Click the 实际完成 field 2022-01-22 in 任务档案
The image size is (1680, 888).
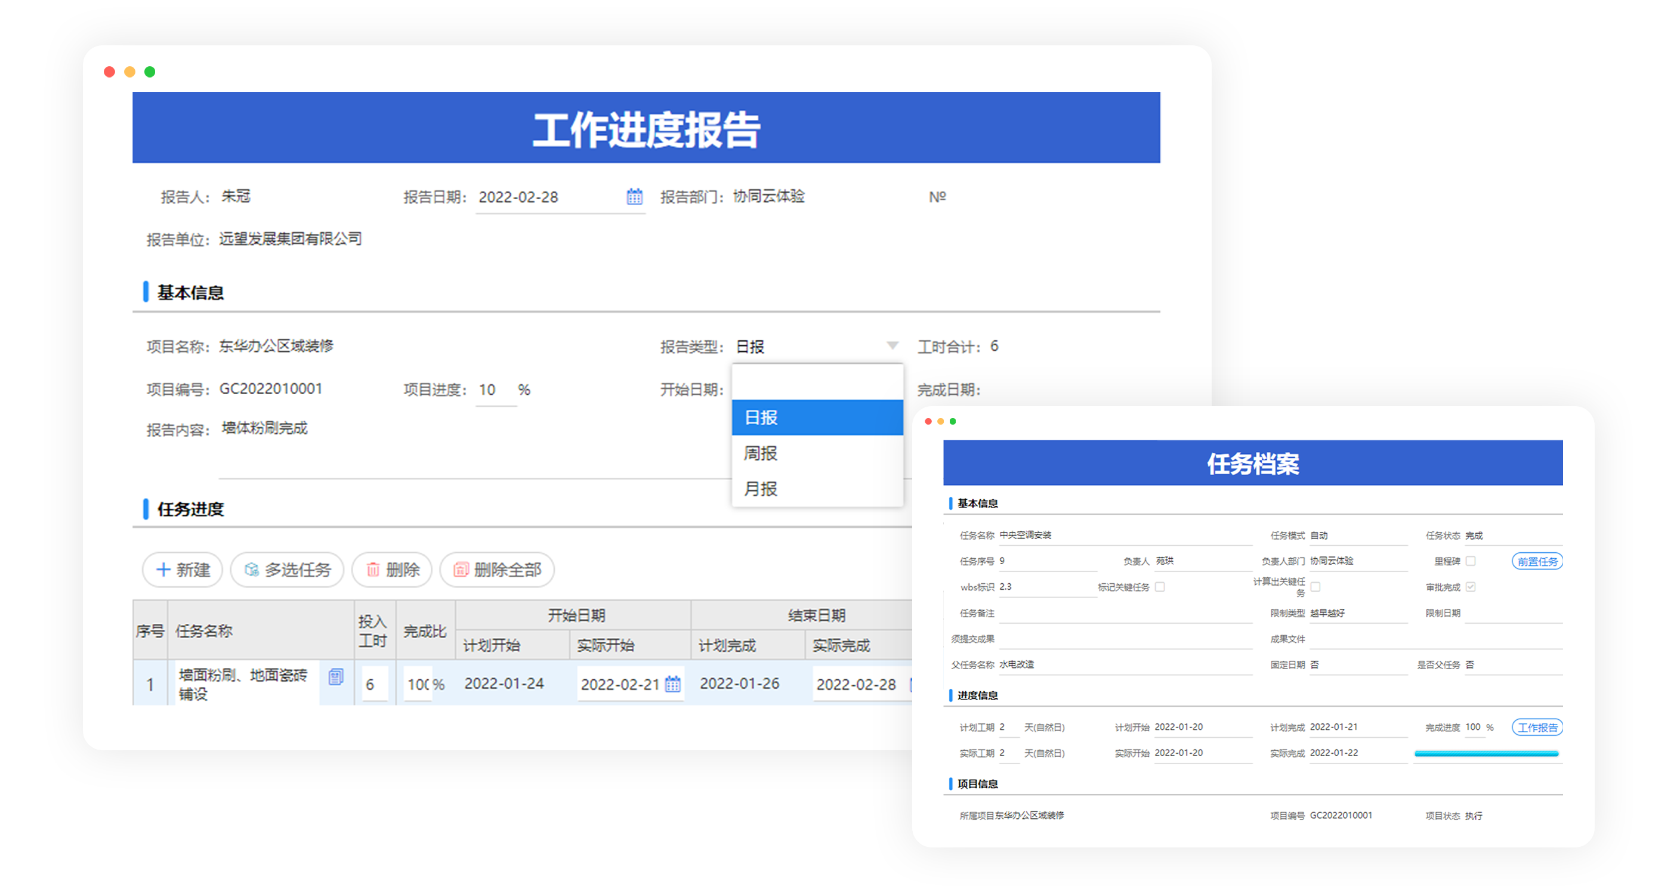[1358, 753]
